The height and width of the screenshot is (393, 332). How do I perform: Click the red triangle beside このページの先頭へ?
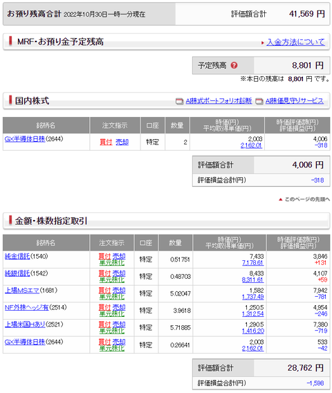281,199
